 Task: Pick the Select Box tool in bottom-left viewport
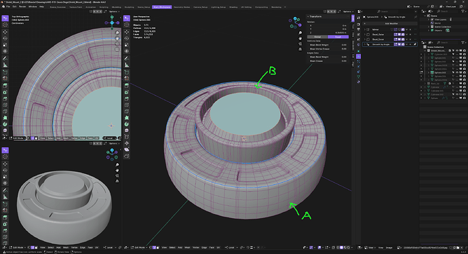[5, 150]
